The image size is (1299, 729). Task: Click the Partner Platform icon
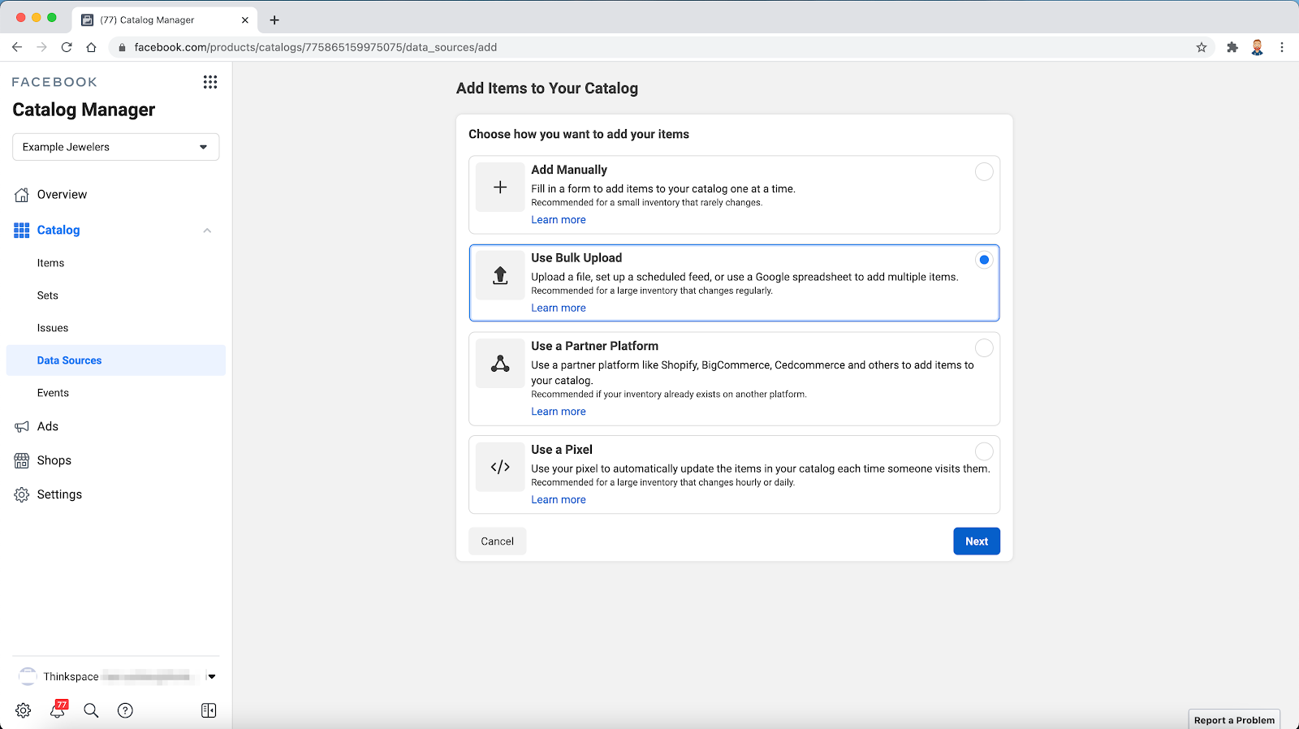[500, 364]
